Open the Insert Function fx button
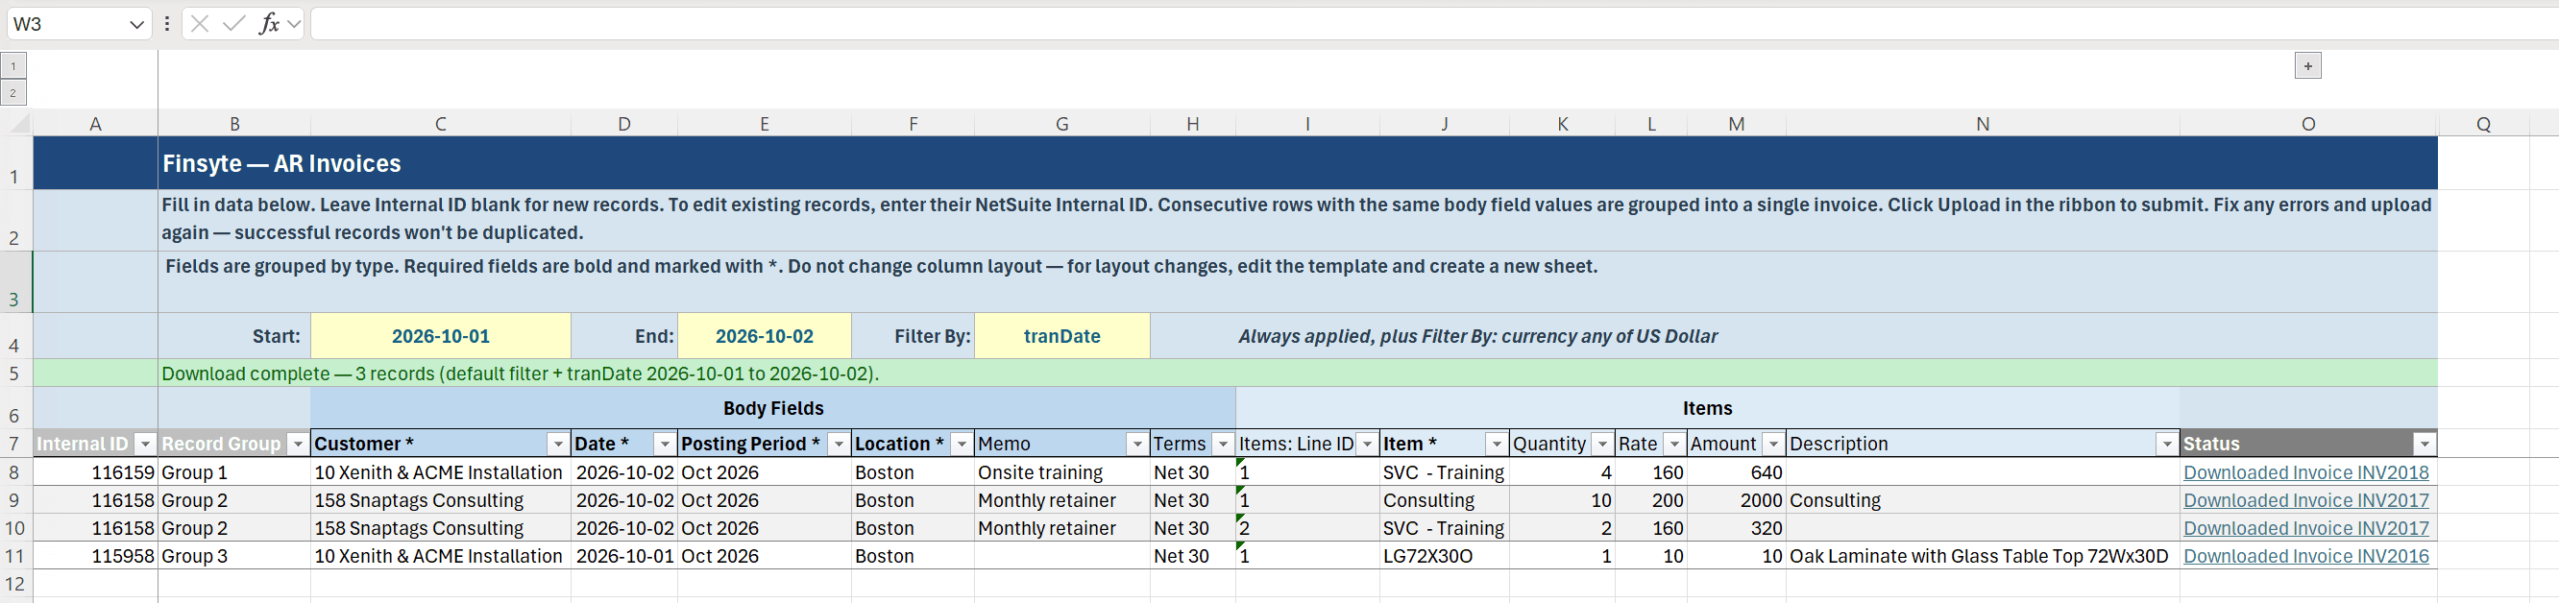Screen dimensions: 2559x603 click(x=269, y=24)
